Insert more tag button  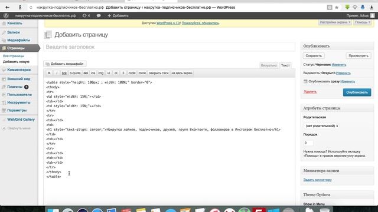coord(142,73)
